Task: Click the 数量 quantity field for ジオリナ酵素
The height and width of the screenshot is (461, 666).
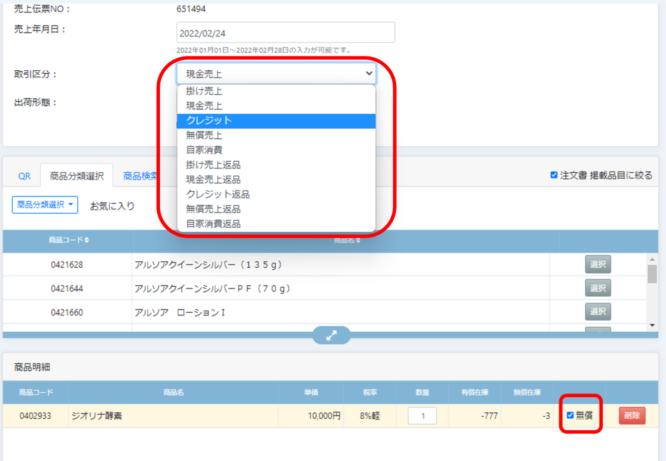Action: [x=422, y=415]
